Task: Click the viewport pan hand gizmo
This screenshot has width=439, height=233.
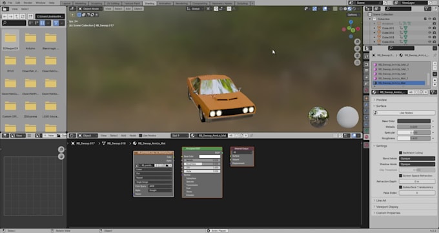Action: click(x=357, y=48)
